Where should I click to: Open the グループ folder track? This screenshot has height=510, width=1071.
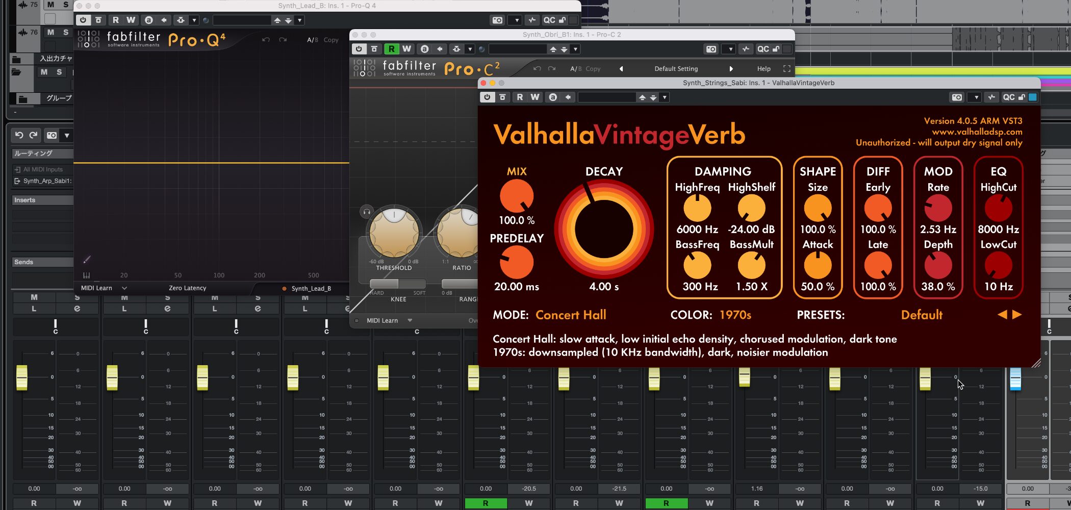pos(59,98)
